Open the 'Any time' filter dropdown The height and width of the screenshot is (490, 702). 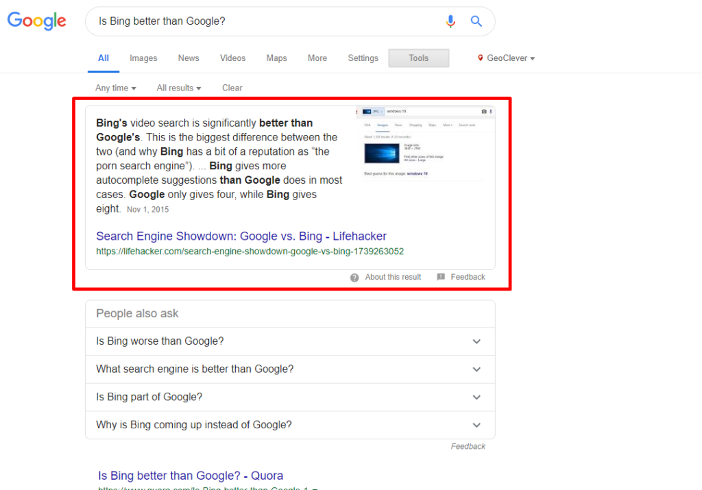[114, 88]
